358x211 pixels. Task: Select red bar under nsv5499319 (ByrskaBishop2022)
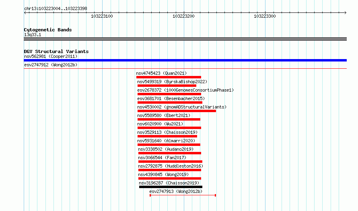167,86
